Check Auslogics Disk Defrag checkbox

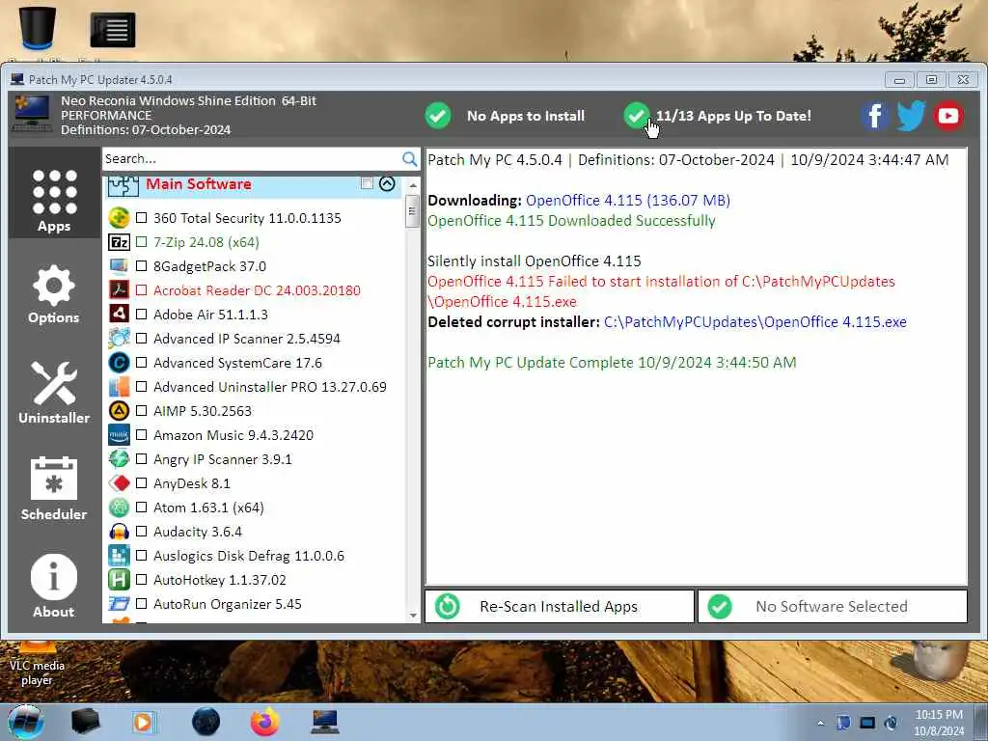[x=142, y=556]
